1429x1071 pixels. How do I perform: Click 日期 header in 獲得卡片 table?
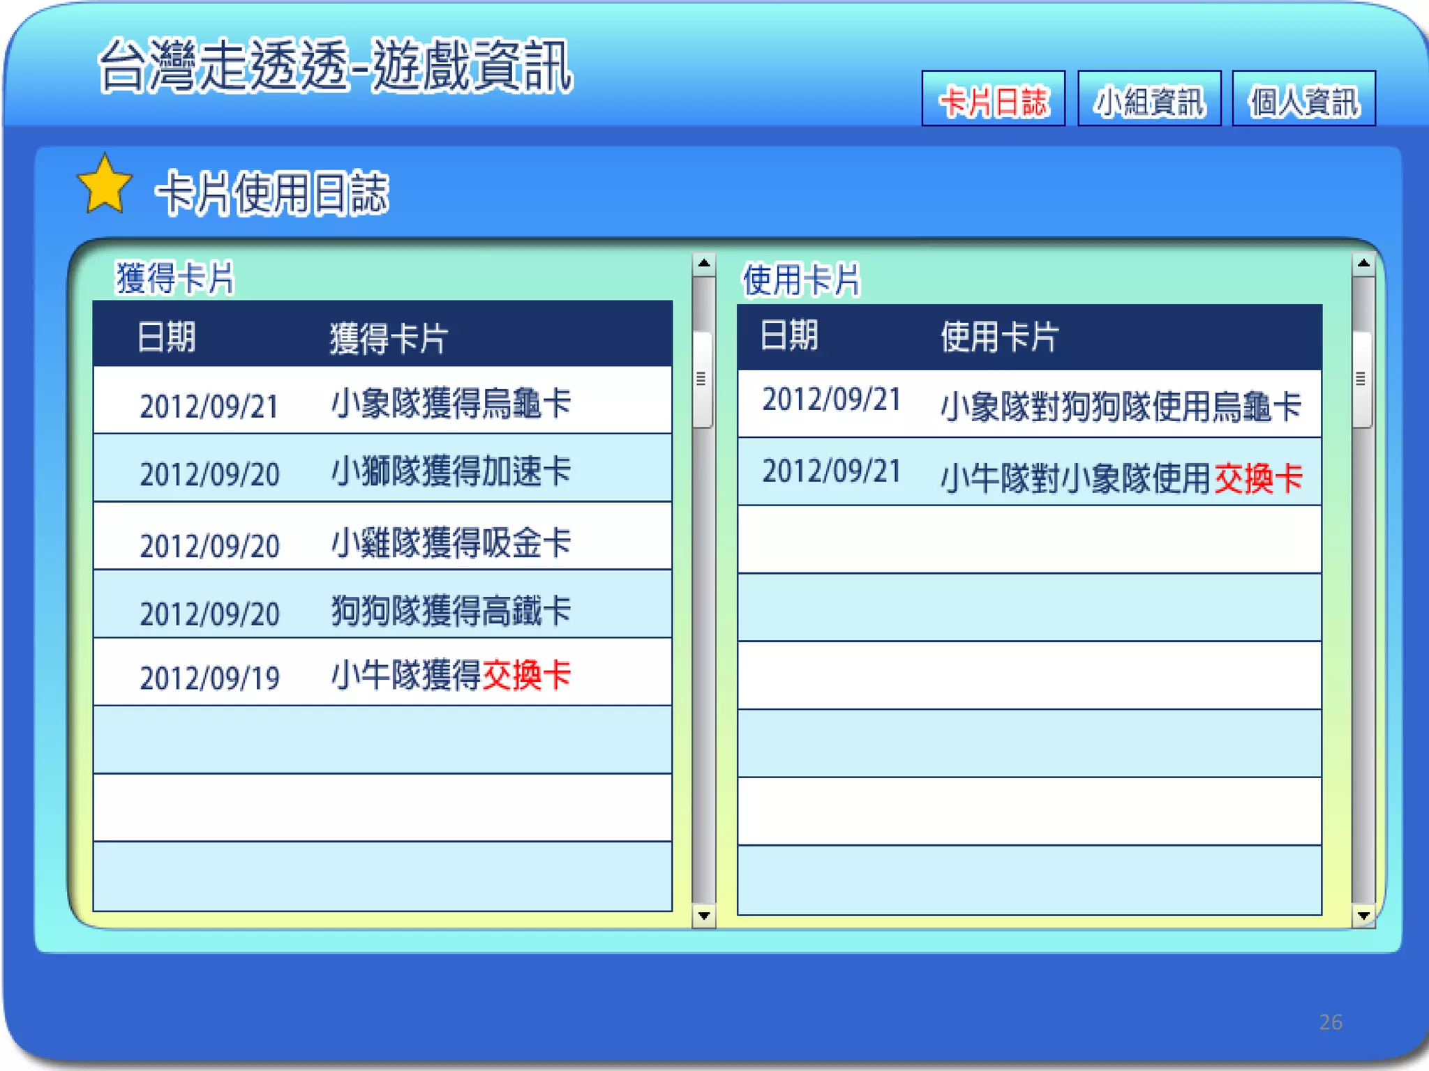click(x=166, y=337)
